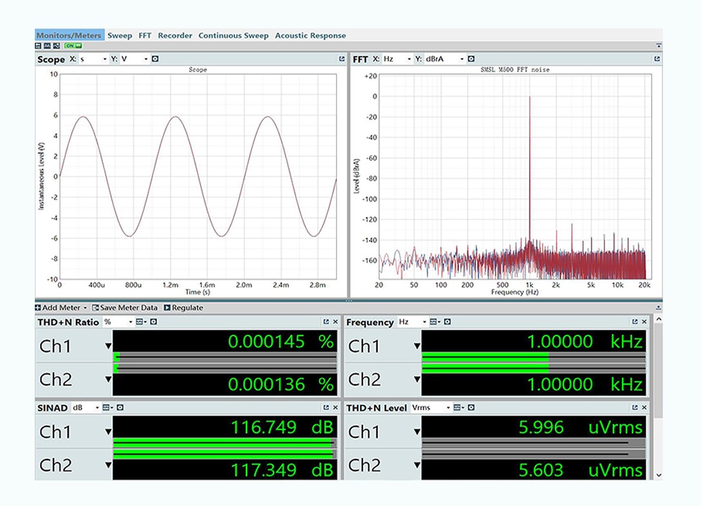Pop out the FFT graph panel
The width and height of the screenshot is (701, 506).
point(657,59)
